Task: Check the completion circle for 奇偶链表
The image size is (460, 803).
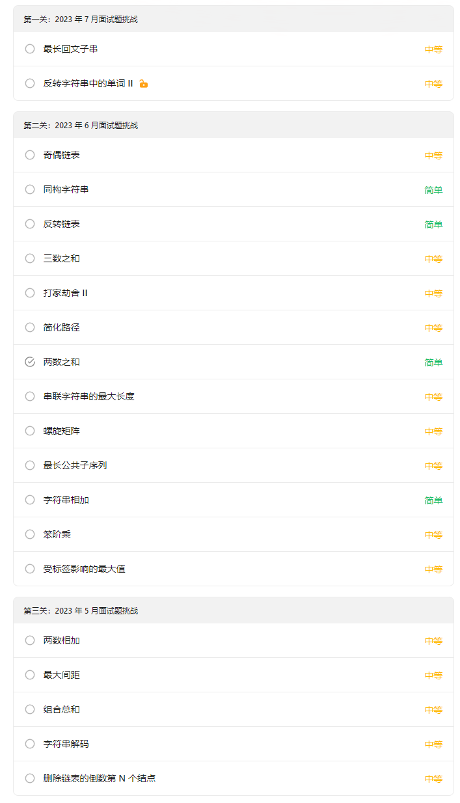Action: click(x=30, y=155)
